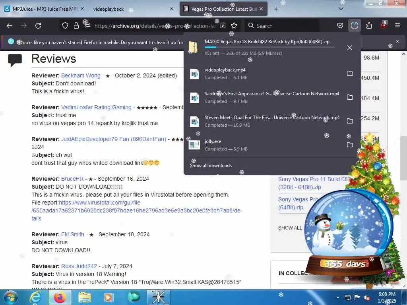This screenshot has height=305, width=407.
Task: Open the virustotal file report link
Action: coord(137,210)
